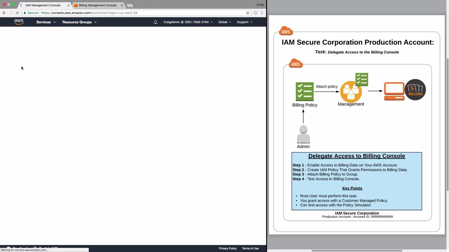Expand the Services dropdown
This screenshot has height=252, width=449.
[46, 22]
